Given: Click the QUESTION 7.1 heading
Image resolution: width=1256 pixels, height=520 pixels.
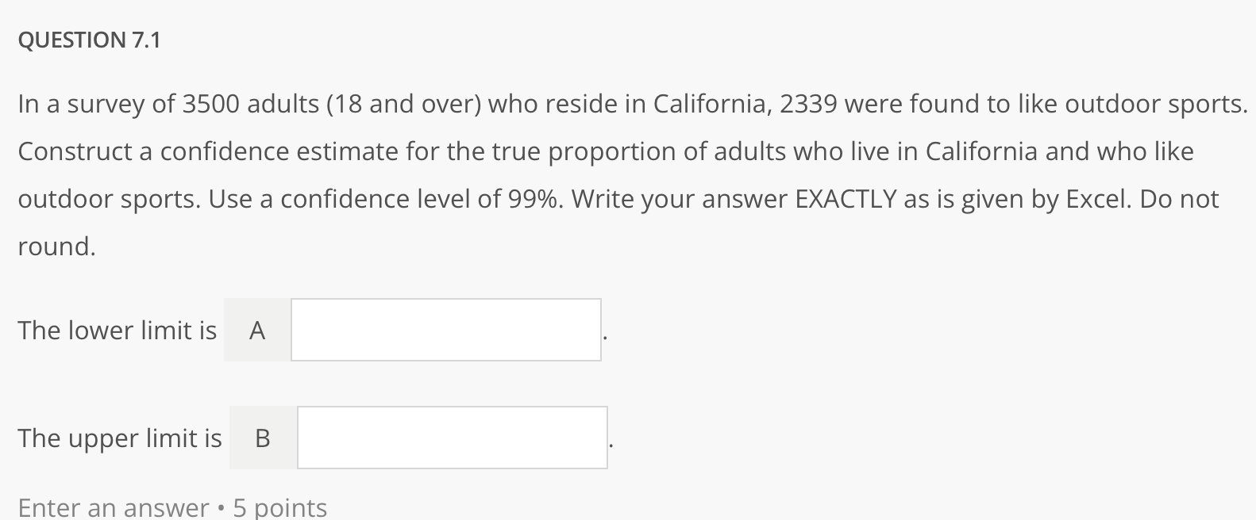Looking at the screenshot, I should coord(90,40).
